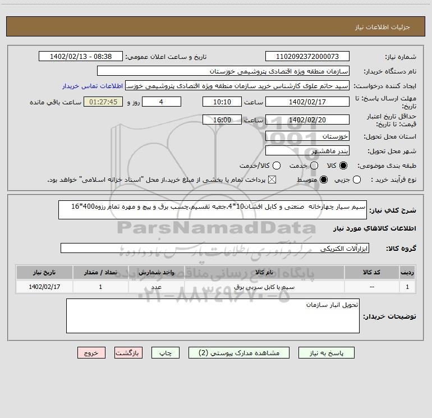
Task: Click the توضیحات خریدار text area
Action: tap(213, 316)
